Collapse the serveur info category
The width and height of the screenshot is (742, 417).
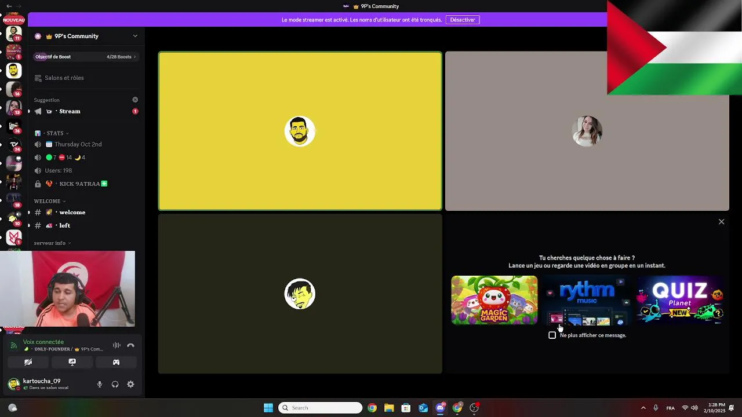pos(52,243)
